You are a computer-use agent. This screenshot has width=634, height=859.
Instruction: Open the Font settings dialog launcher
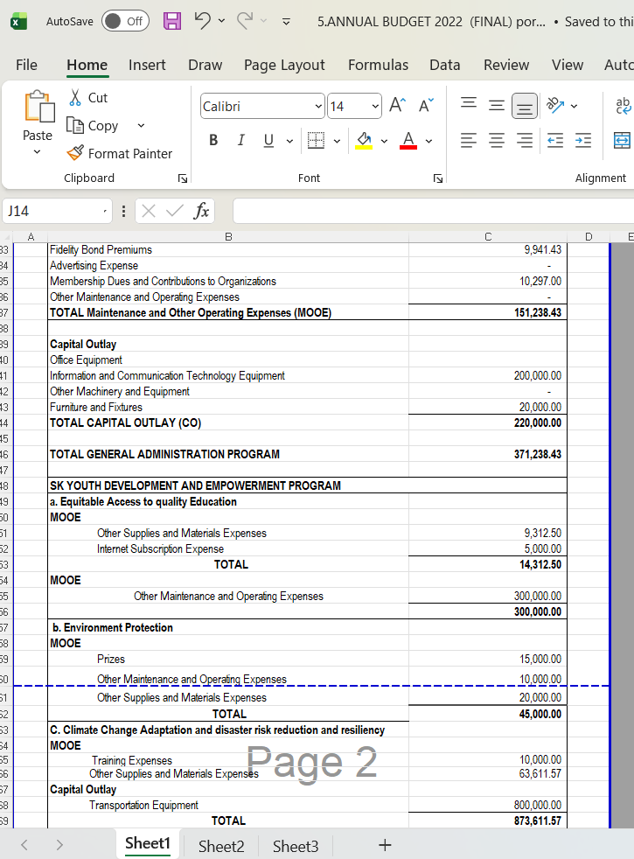pyautogui.click(x=438, y=178)
